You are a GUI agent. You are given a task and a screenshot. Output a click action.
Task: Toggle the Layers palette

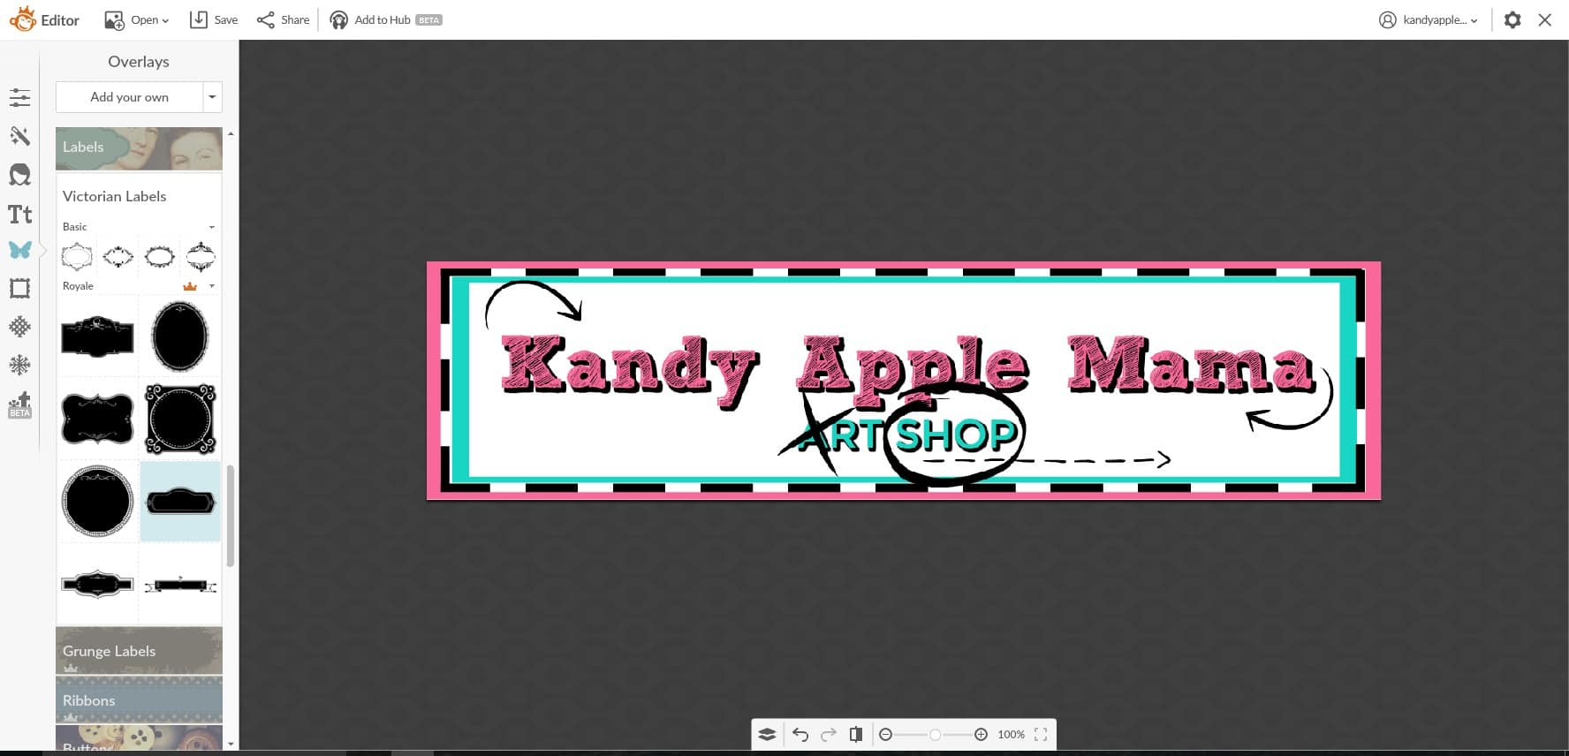pyautogui.click(x=767, y=735)
